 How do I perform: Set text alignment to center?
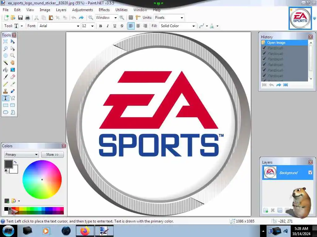click(x=138, y=26)
